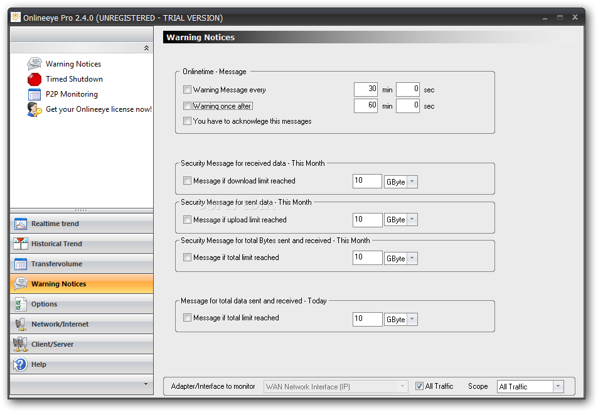Click the Help question mark icon
Viewport: 598px width, 412px height.
(21, 364)
